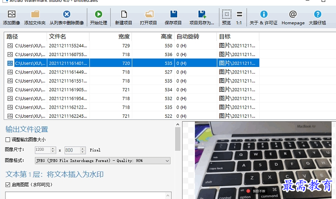Click the watermark text input box
This screenshot has width=336, height=199.
pyautogui.click(x=86, y=196)
